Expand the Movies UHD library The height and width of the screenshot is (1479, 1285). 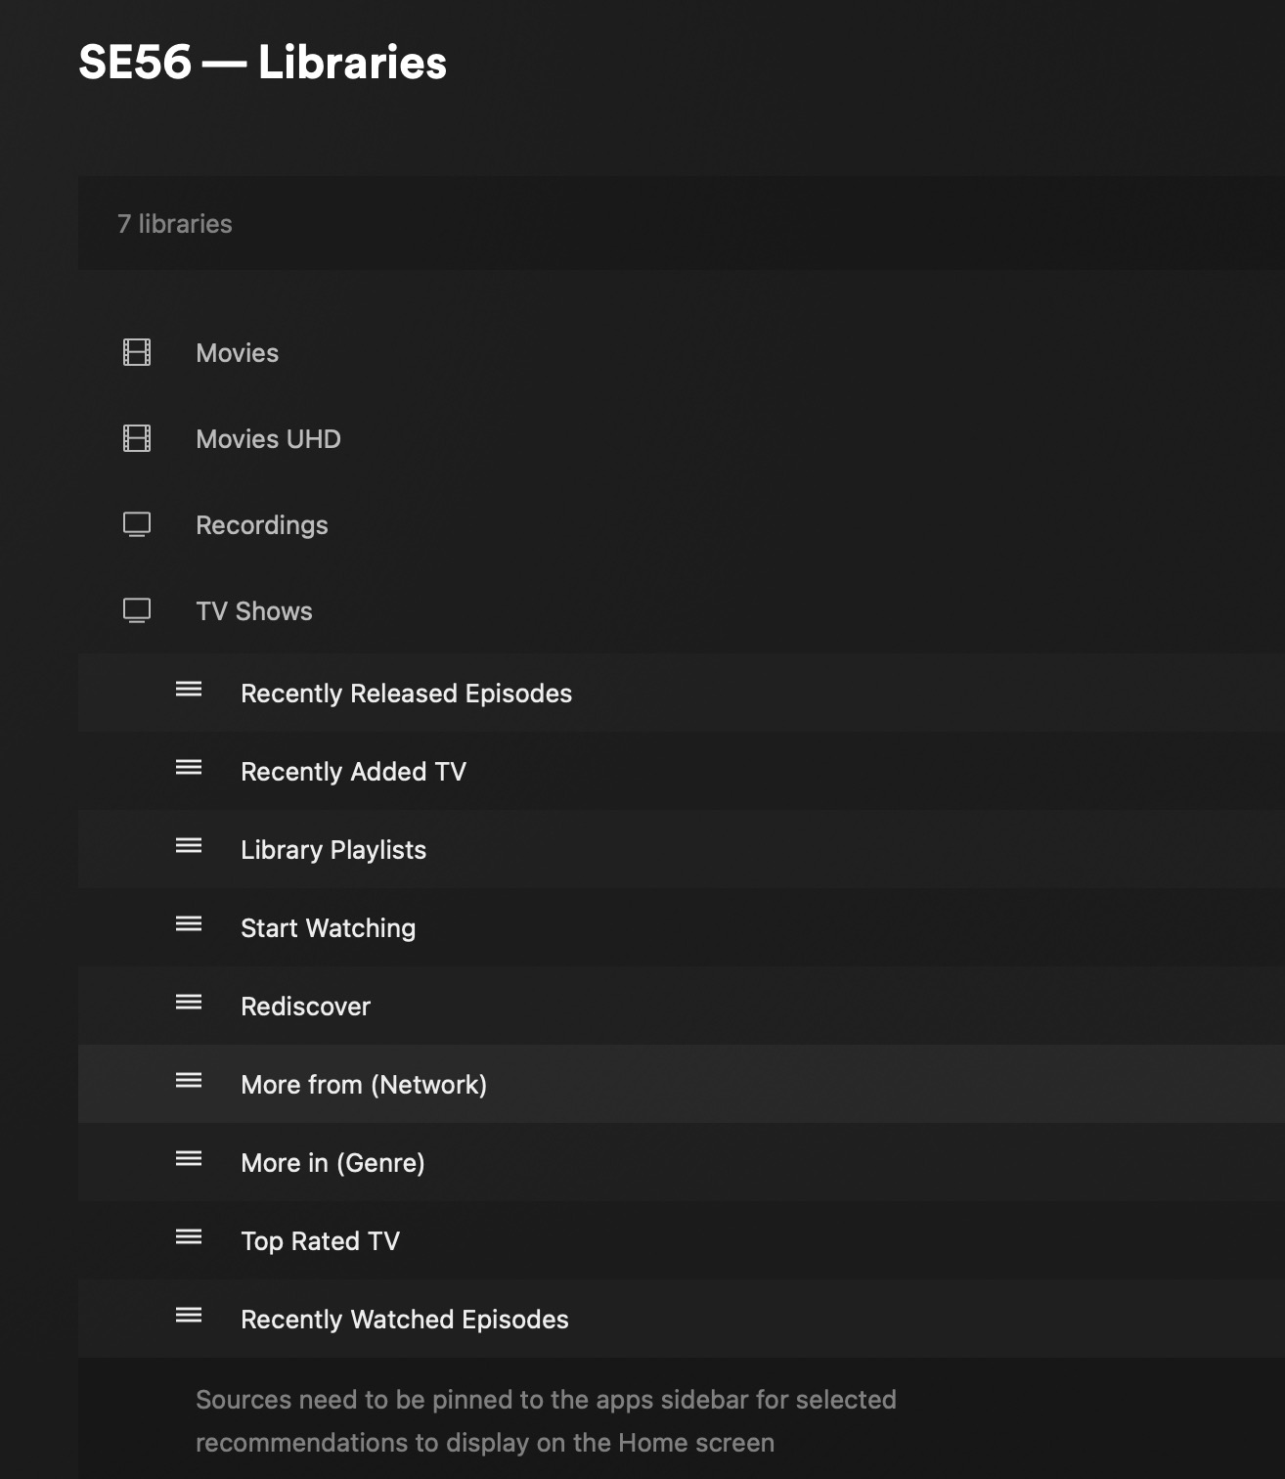(268, 439)
